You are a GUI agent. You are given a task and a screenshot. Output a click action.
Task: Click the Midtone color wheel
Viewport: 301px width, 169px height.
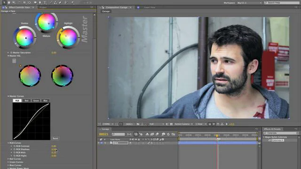pyautogui.click(x=47, y=22)
